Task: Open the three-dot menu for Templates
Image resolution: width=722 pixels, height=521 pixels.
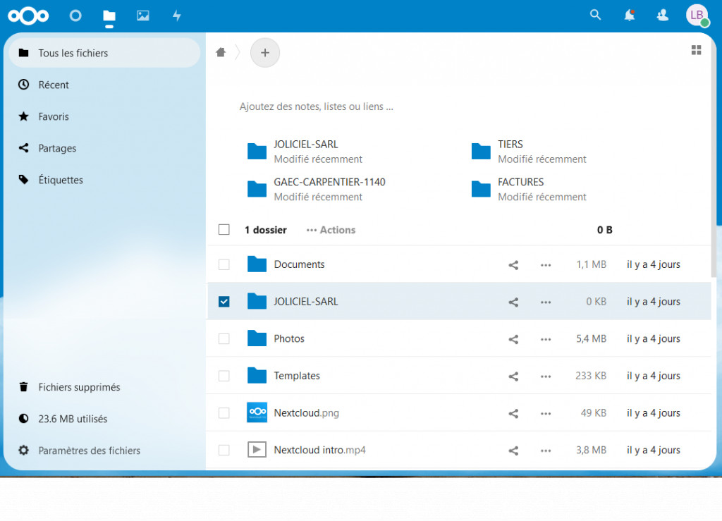Action: coord(546,376)
